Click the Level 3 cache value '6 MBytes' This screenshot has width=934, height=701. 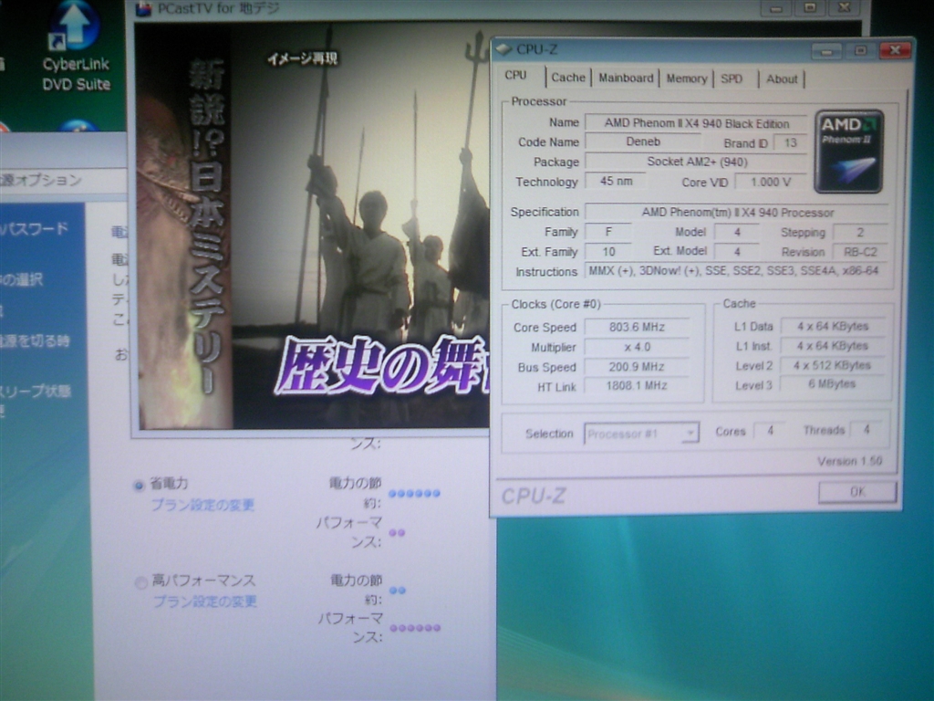coord(832,384)
